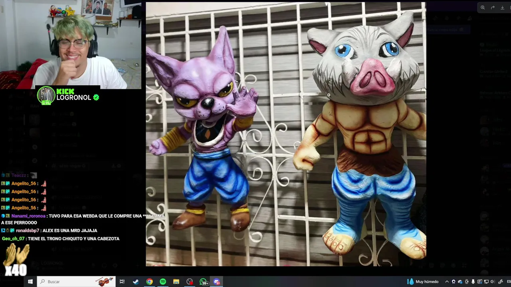Click the webcam icon in the system tray
The width and height of the screenshot is (511, 287).
(x=454, y=281)
